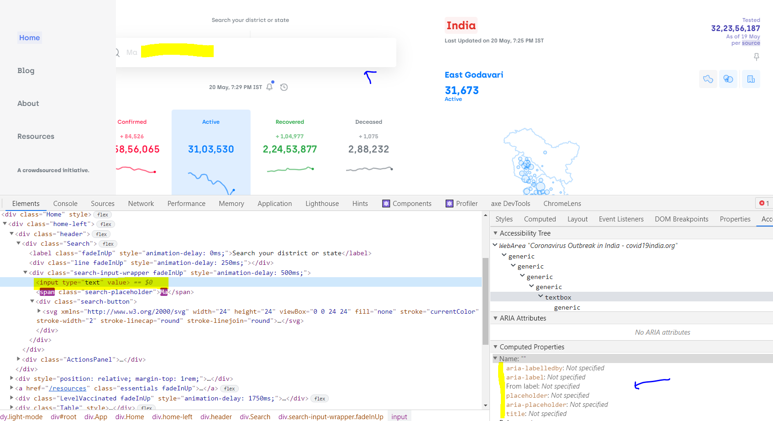Open the Lighthouse tab
773x421 pixels.
pos(322,204)
